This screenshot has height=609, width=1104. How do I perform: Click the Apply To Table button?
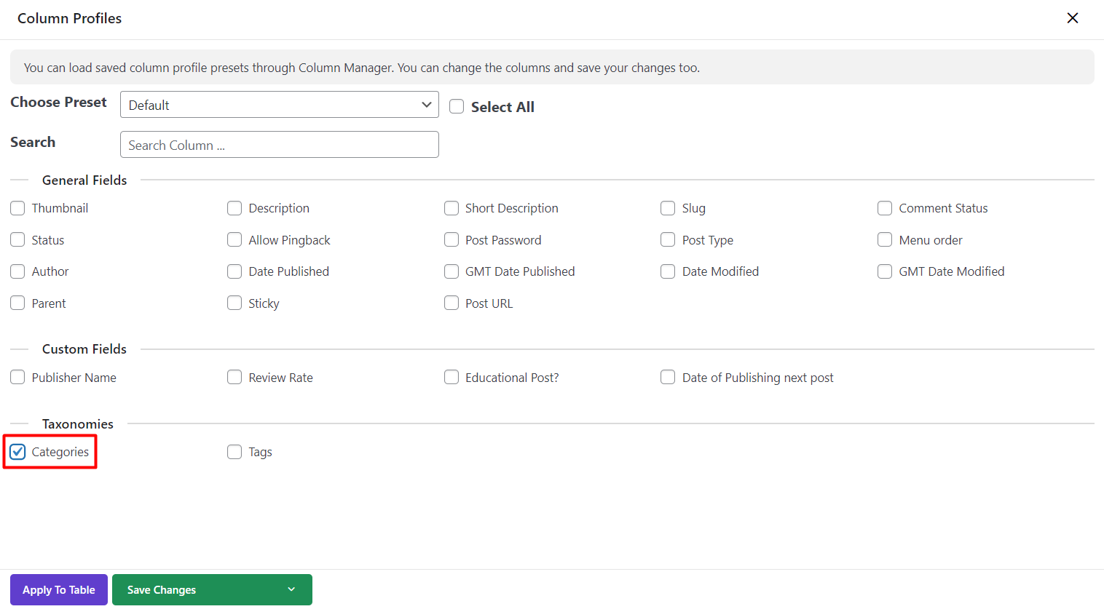[x=59, y=589]
